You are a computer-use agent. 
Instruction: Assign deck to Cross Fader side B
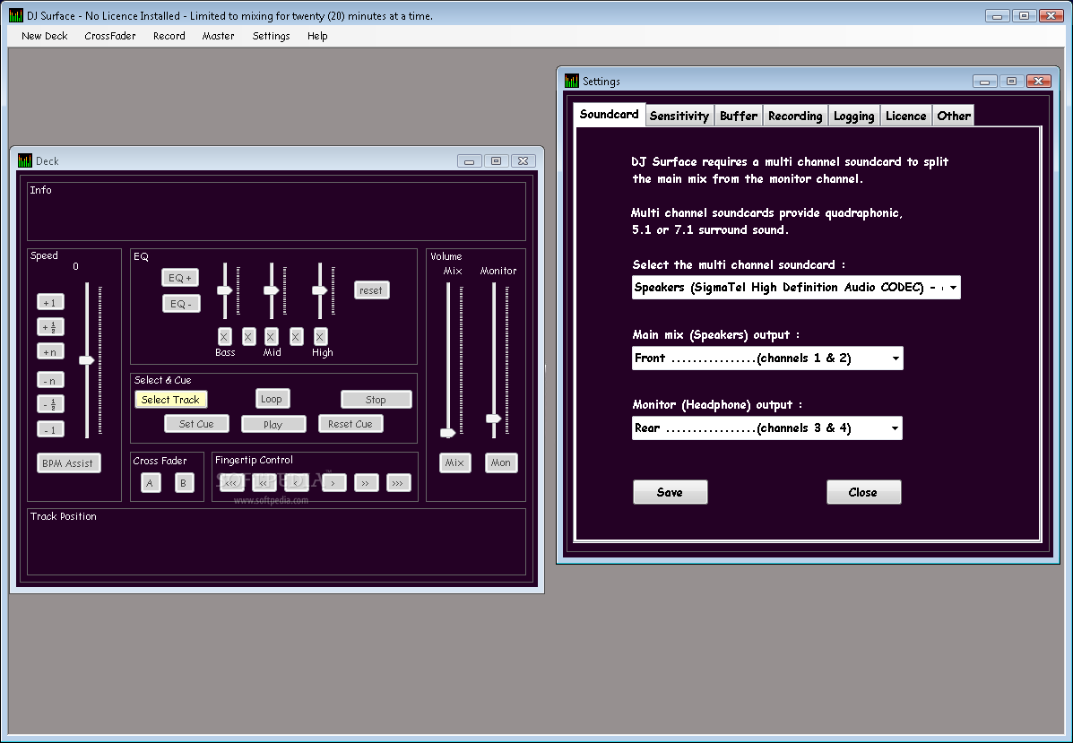[x=184, y=483]
